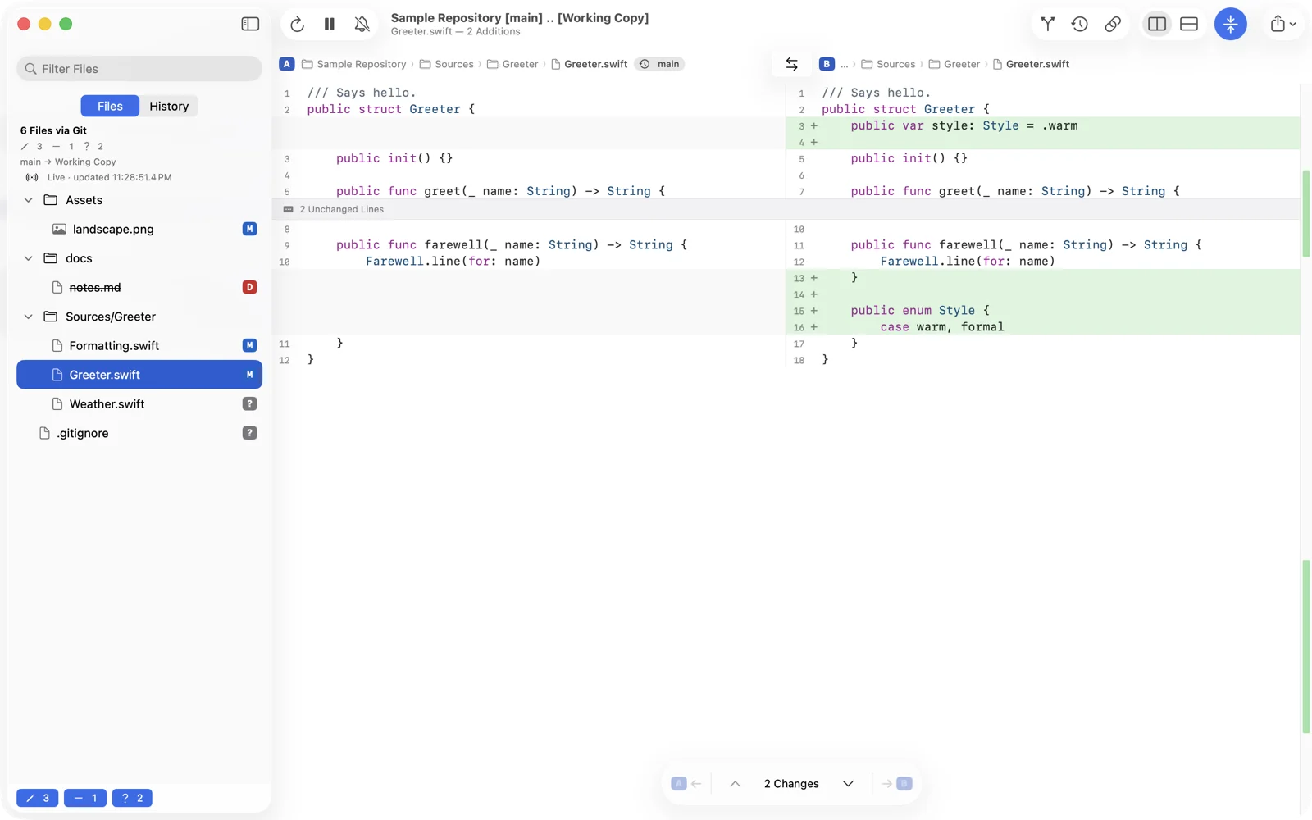Viewport: 1312px width, 820px height.
Task: Collapse the docs folder chevron
Action: [x=29, y=258]
